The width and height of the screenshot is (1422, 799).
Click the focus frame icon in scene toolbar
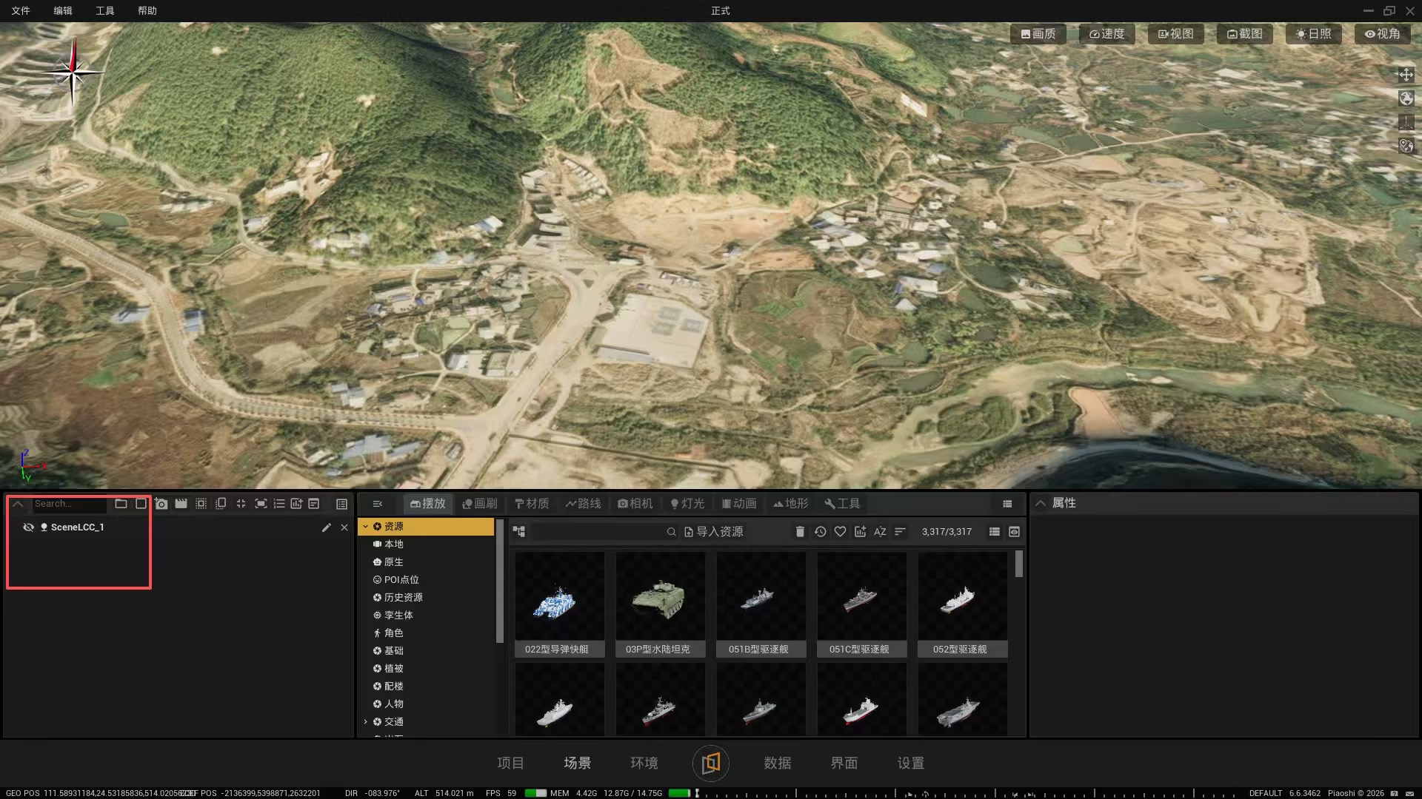261,504
